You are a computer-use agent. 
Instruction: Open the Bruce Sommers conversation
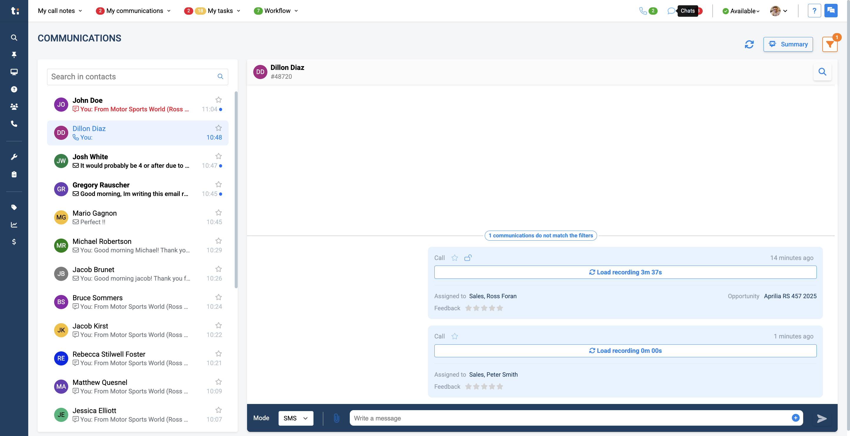(138, 302)
